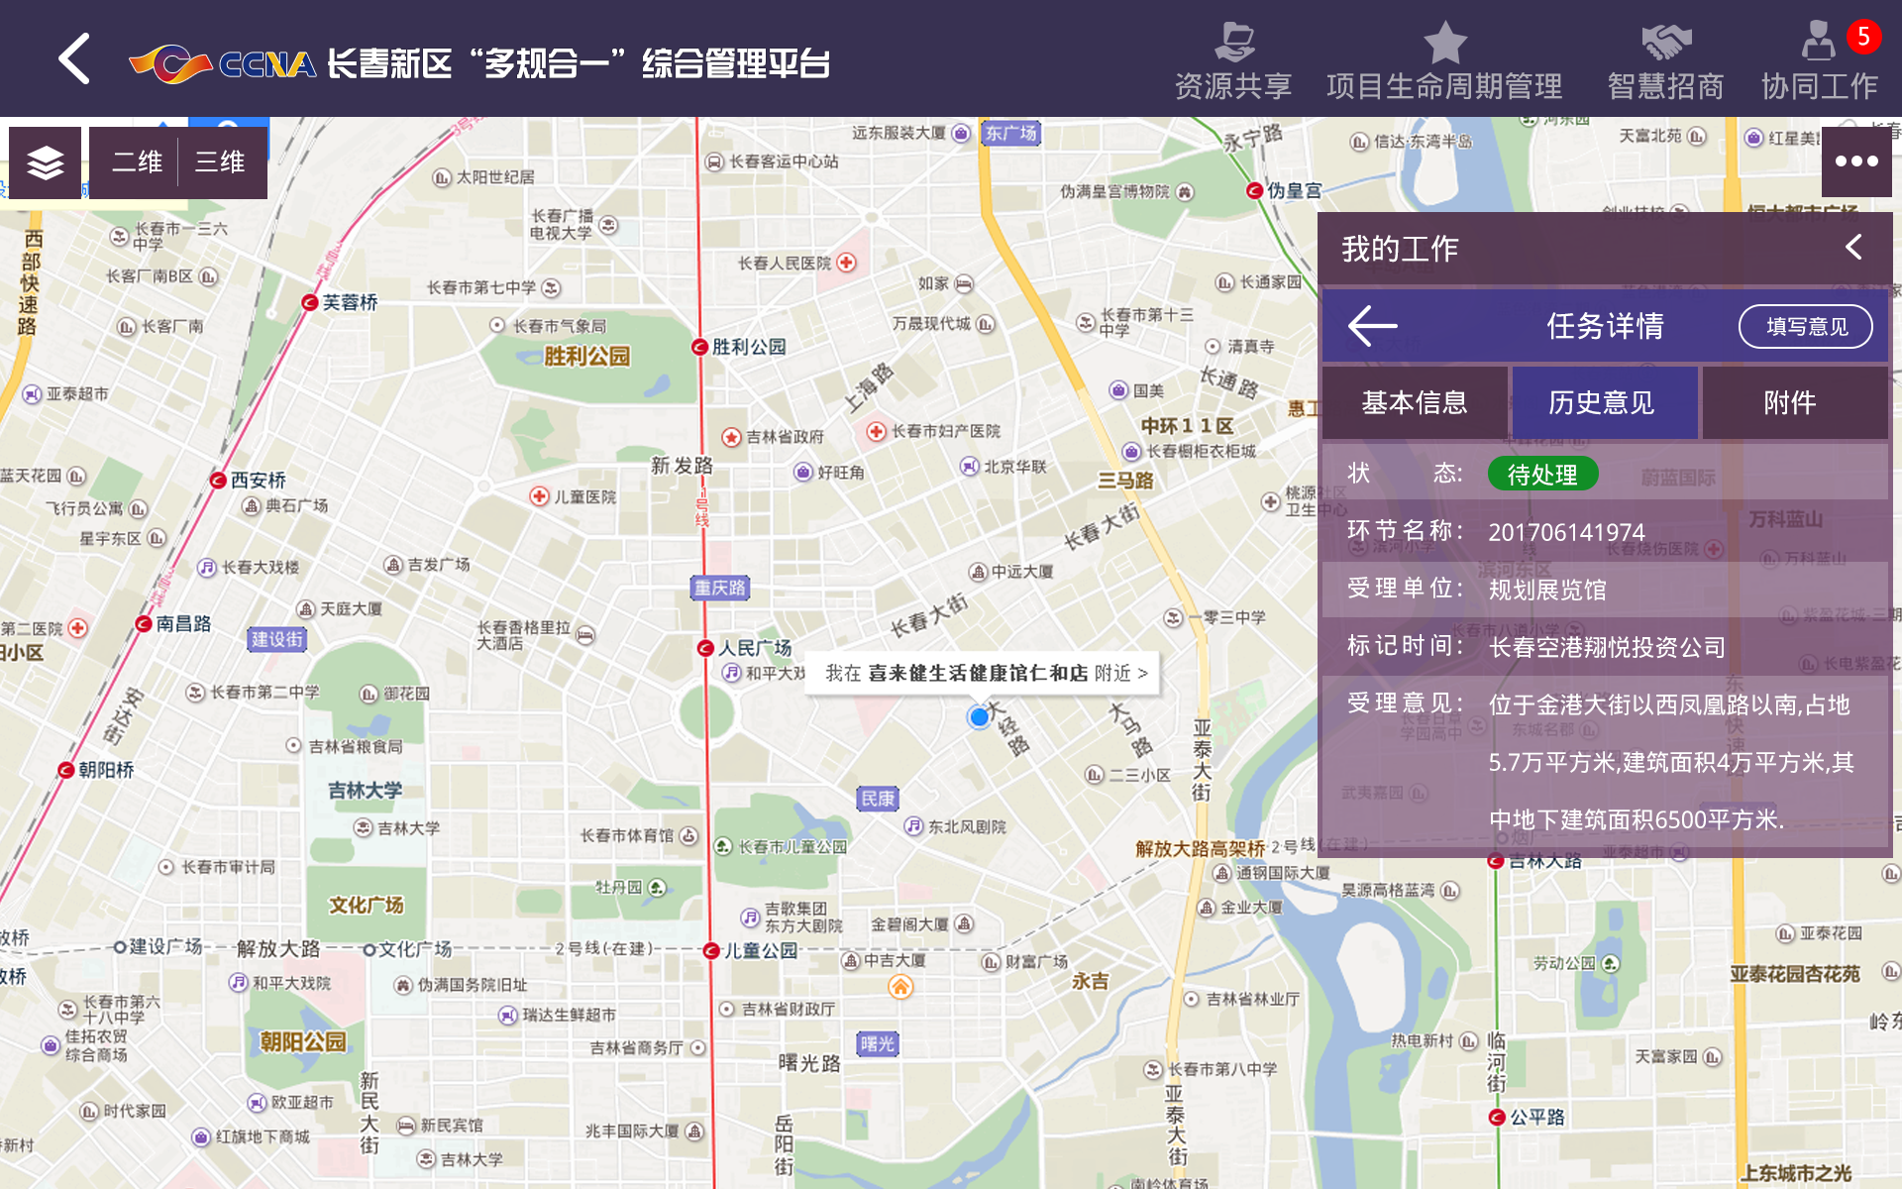The width and height of the screenshot is (1902, 1189).
Task: Click 伪满皇宫博物院 marker
Action: 1185,191
